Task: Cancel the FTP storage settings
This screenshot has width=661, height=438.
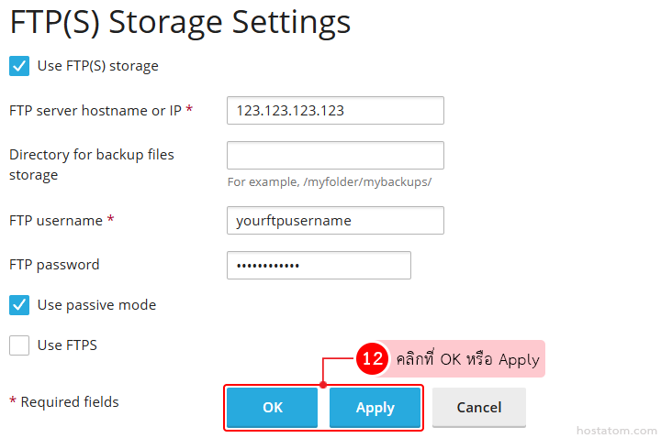Action: [x=479, y=407]
